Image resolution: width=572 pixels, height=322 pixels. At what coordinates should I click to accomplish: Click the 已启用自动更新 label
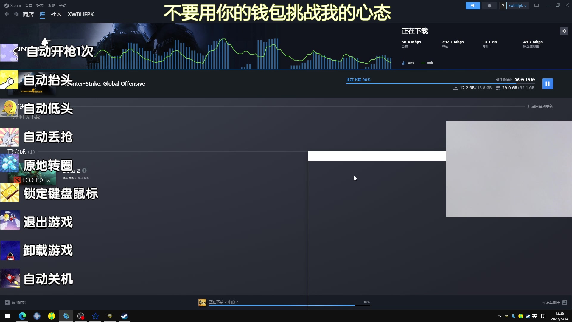pyautogui.click(x=540, y=106)
